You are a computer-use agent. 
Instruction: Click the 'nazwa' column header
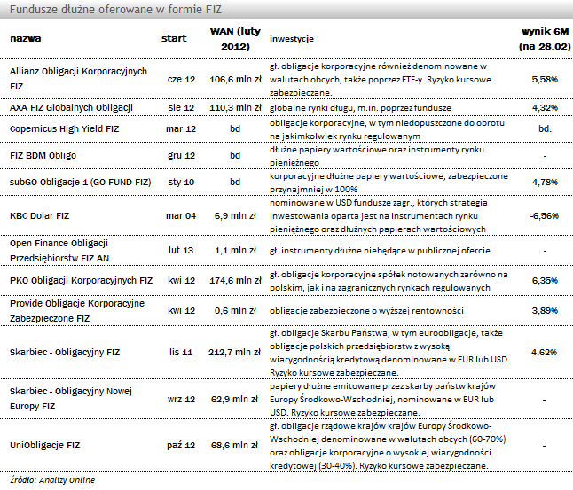(26, 38)
